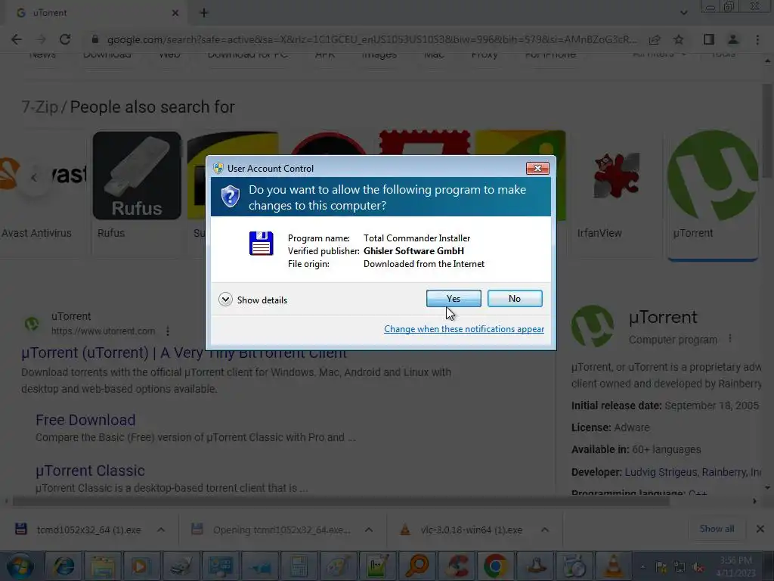The image size is (774, 581).
Task: Click the Action Center flag icon
Action: (x=661, y=567)
